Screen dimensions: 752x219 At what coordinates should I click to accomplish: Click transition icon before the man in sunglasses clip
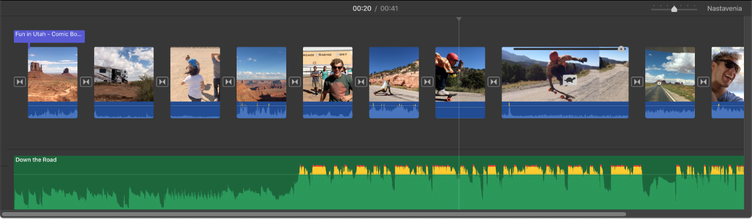[x=295, y=82]
